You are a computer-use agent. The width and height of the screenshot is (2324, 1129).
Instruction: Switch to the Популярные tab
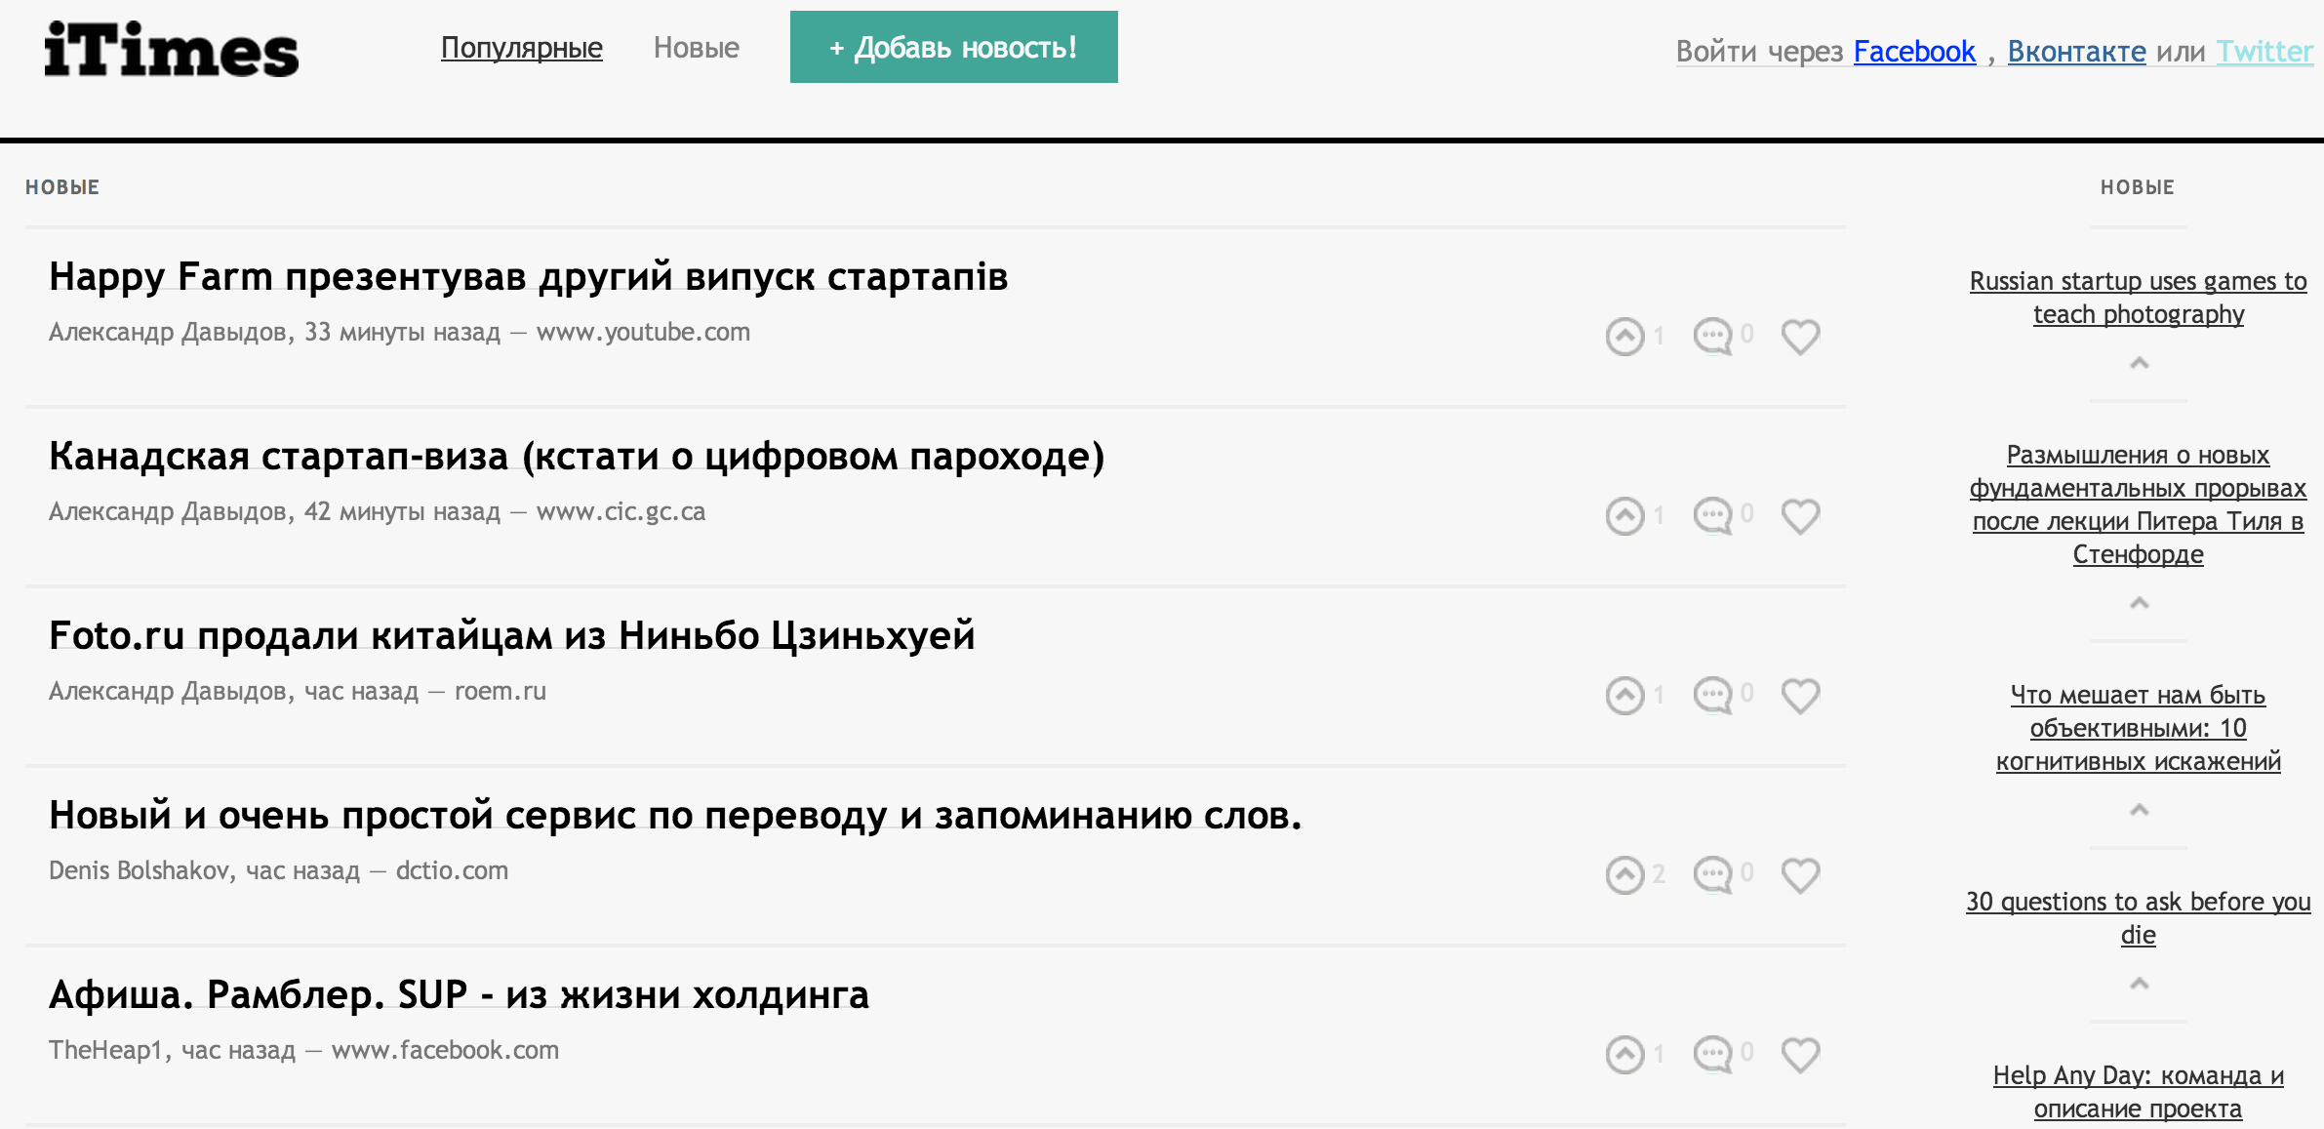click(x=522, y=48)
